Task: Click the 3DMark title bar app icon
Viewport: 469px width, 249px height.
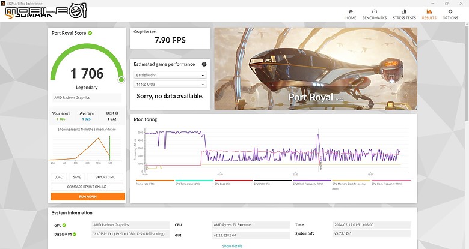Action: [x=3, y=3]
